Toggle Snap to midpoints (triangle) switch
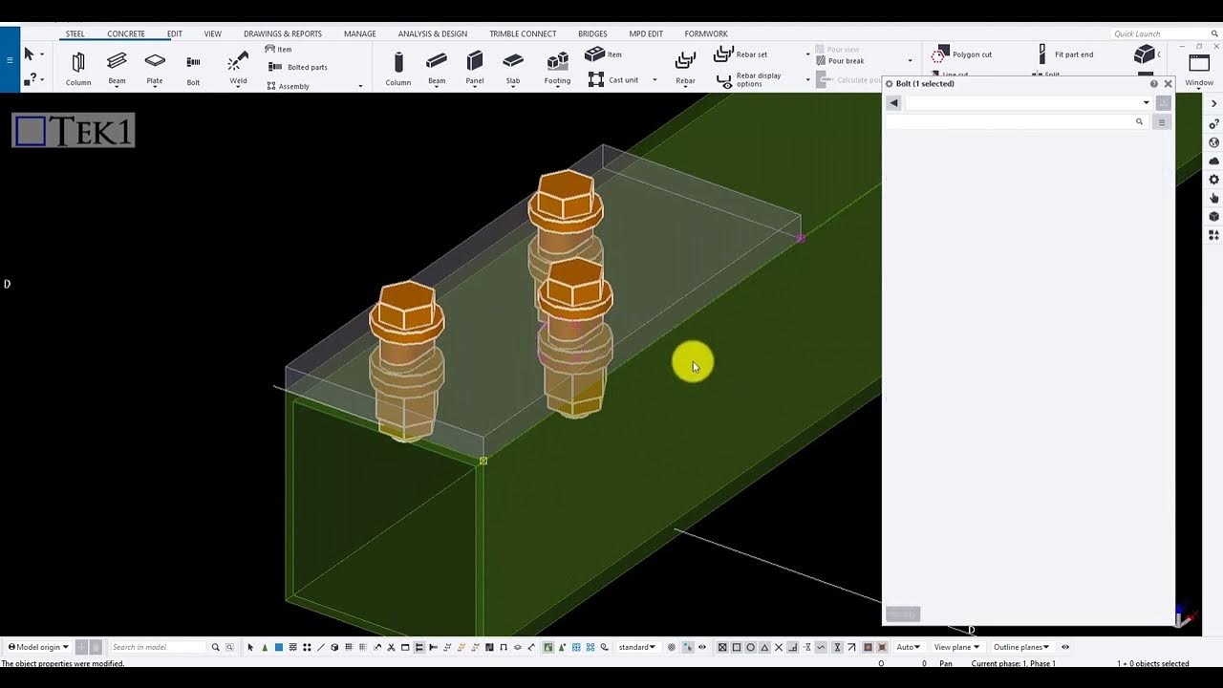Viewport: 1223px width, 688px height. (764, 647)
